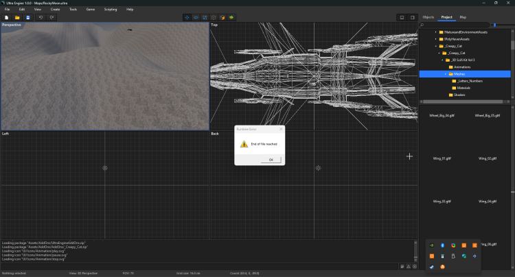Switch to the Objects tab
Screen dimensions: 515x277
[x=428, y=16]
